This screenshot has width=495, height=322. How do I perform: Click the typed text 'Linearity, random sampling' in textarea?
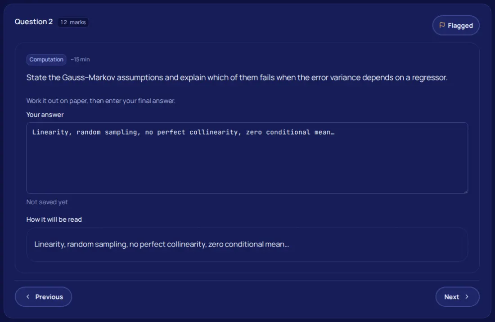click(x=85, y=132)
